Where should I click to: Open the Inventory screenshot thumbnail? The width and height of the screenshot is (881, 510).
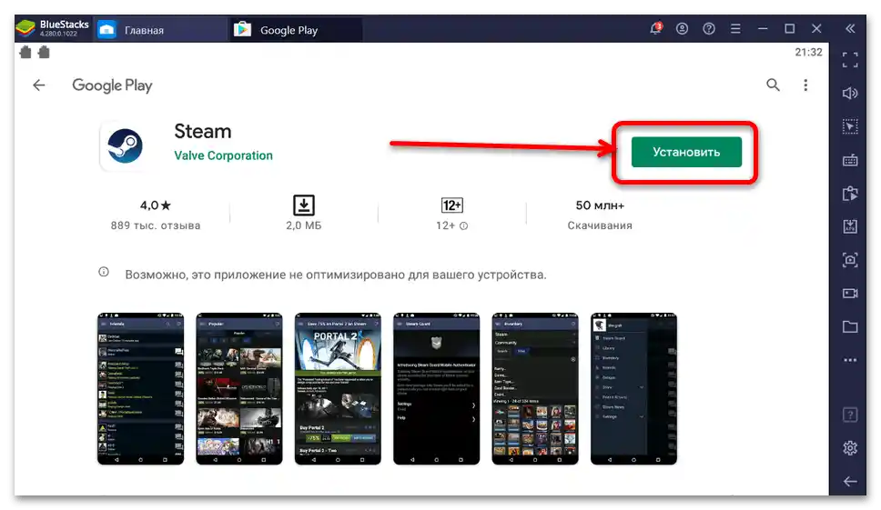point(535,388)
